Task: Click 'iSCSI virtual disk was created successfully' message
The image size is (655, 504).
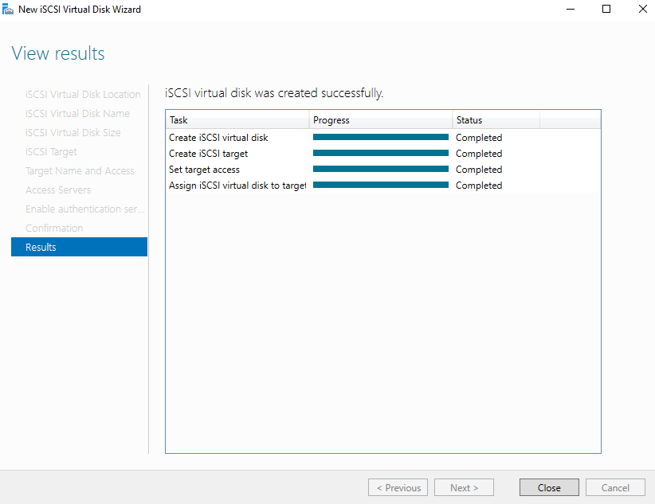Action: point(274,92)
